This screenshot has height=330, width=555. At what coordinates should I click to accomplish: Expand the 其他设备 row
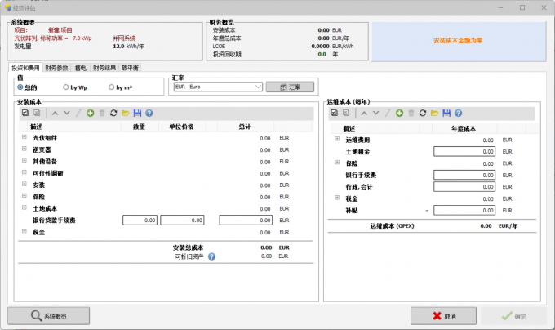tap(24, 160)
